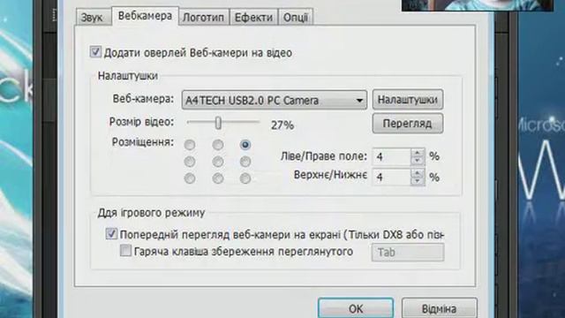This screenshot has width=565, height=318.
Task: Decrease the Верхнє/Нижнє margin value
Action: [418, 181]
